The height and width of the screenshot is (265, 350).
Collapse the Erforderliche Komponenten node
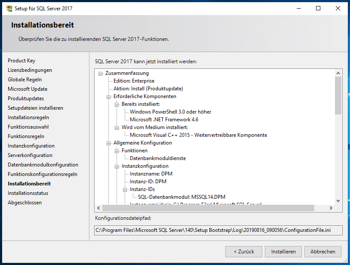108,97
